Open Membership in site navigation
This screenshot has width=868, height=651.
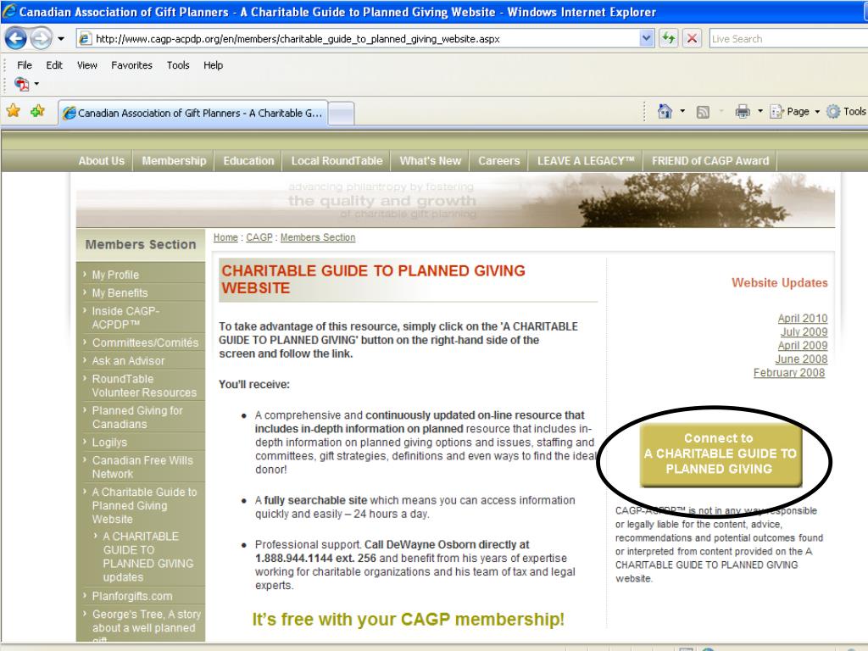tap(174, 161)
